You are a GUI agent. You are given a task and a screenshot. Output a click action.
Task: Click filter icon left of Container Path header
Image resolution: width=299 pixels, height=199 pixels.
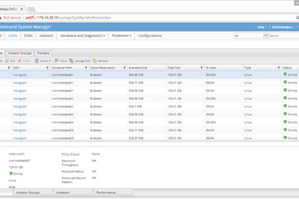(48, 68)
